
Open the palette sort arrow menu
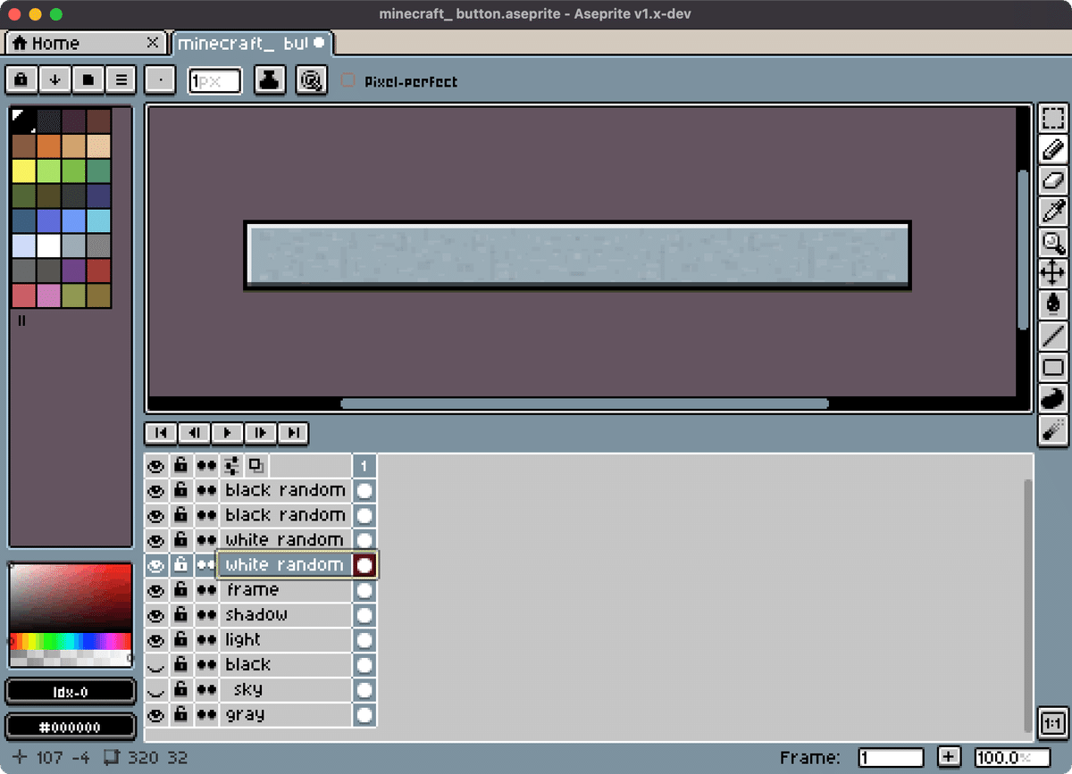point(54,79)
